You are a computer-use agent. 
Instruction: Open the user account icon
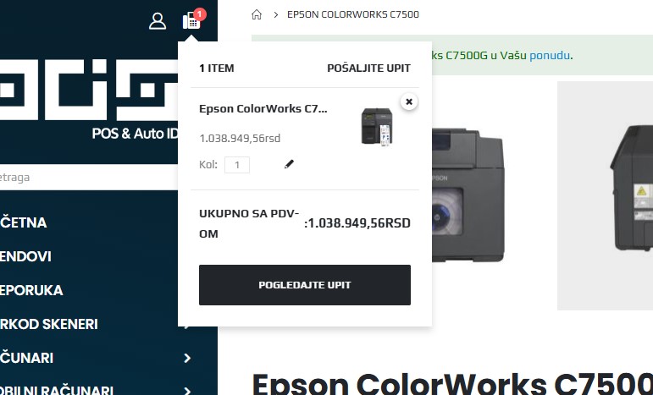158,21
